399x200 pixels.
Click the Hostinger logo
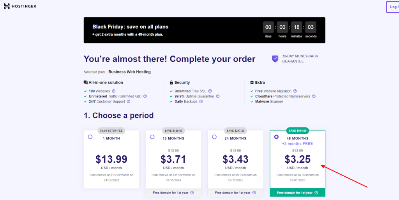[20, 6]
